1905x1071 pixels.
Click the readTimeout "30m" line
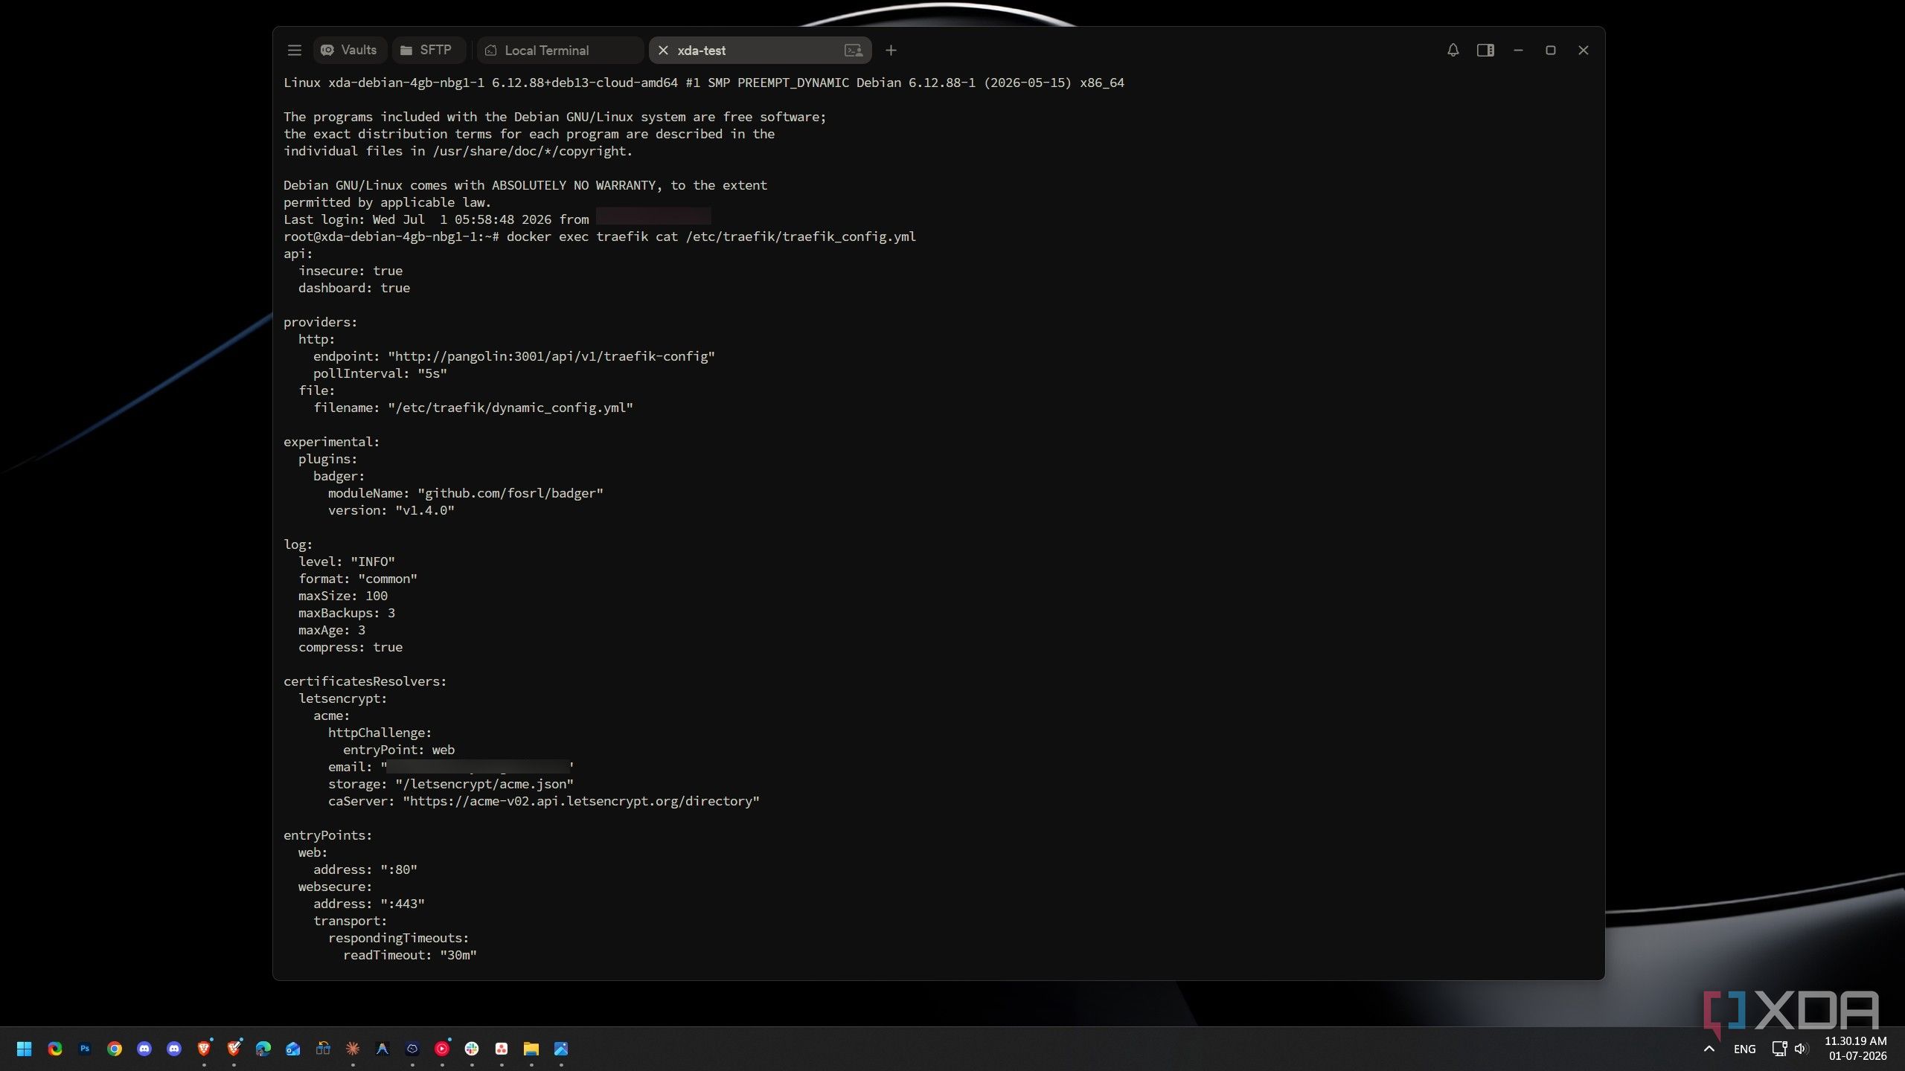[409, 955]
